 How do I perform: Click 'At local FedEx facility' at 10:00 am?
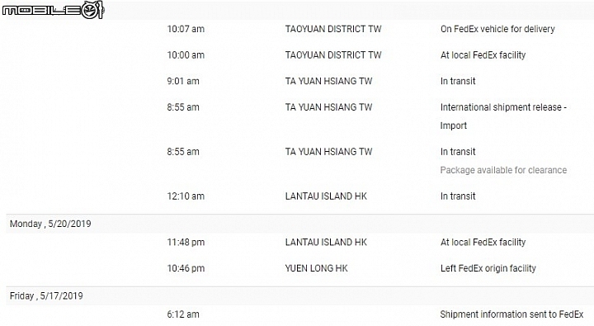(483, 55)
